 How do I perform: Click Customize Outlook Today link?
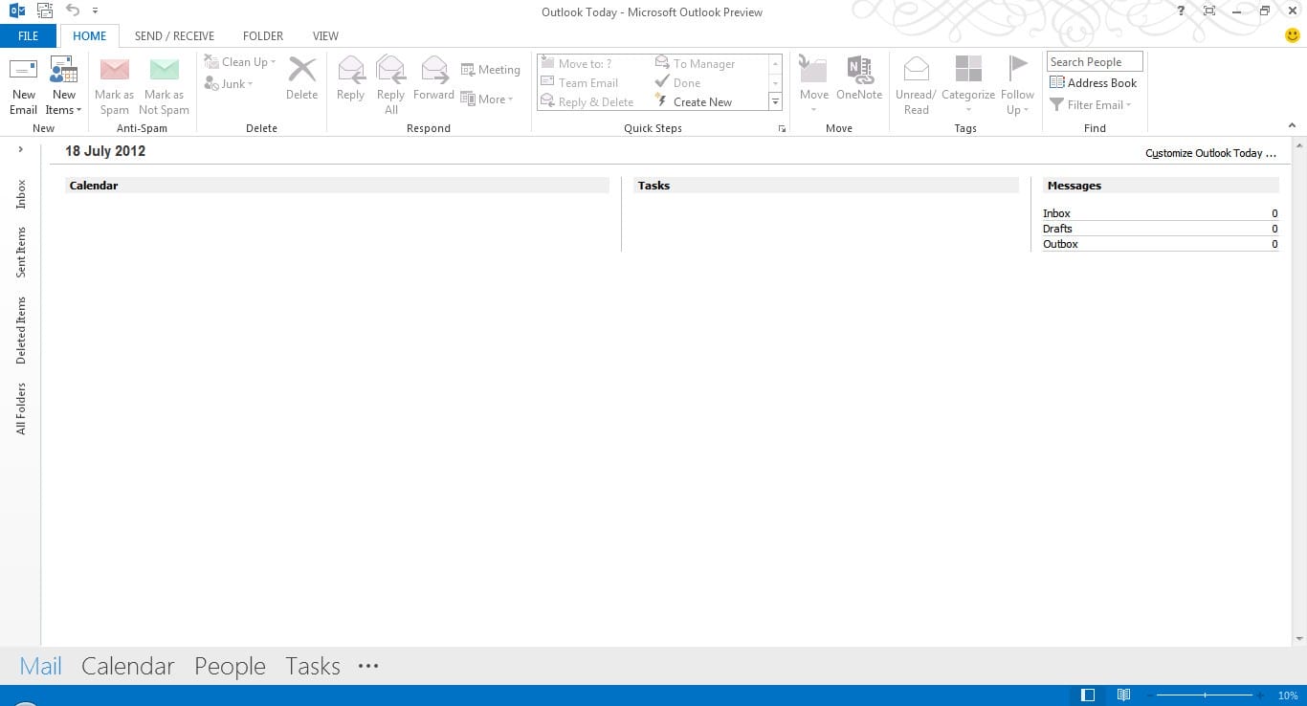pos(1210,153)
